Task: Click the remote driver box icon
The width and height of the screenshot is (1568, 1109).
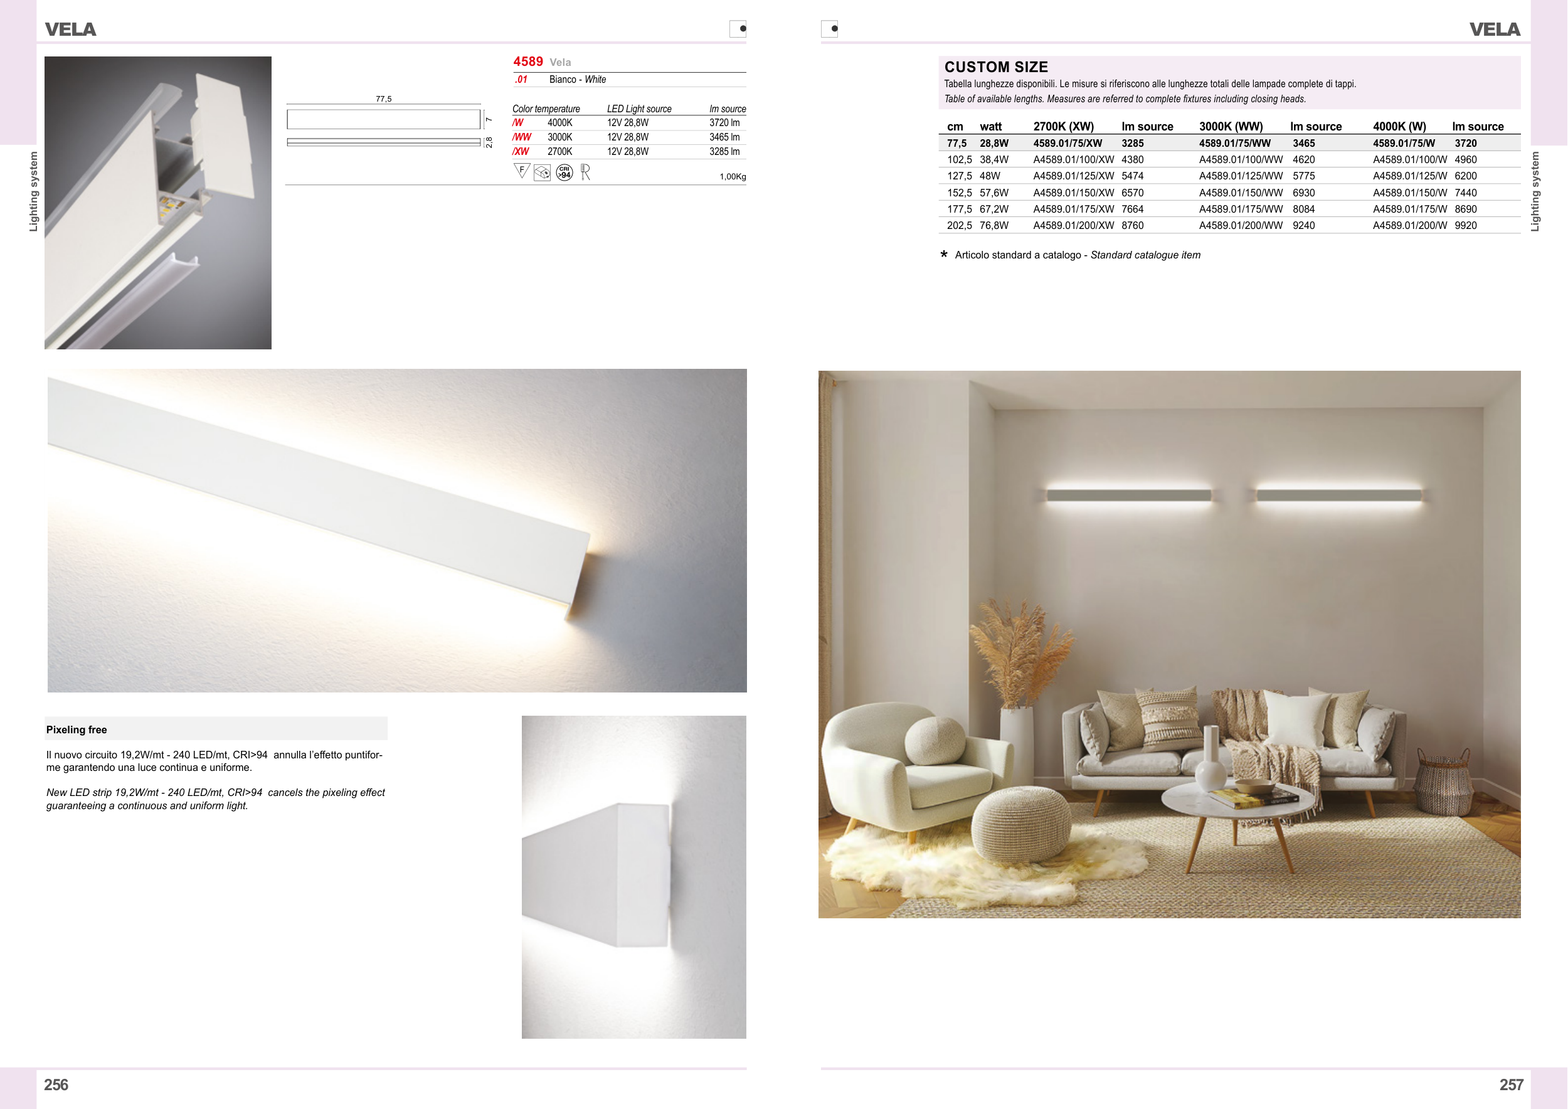Action: coord(543,172)
